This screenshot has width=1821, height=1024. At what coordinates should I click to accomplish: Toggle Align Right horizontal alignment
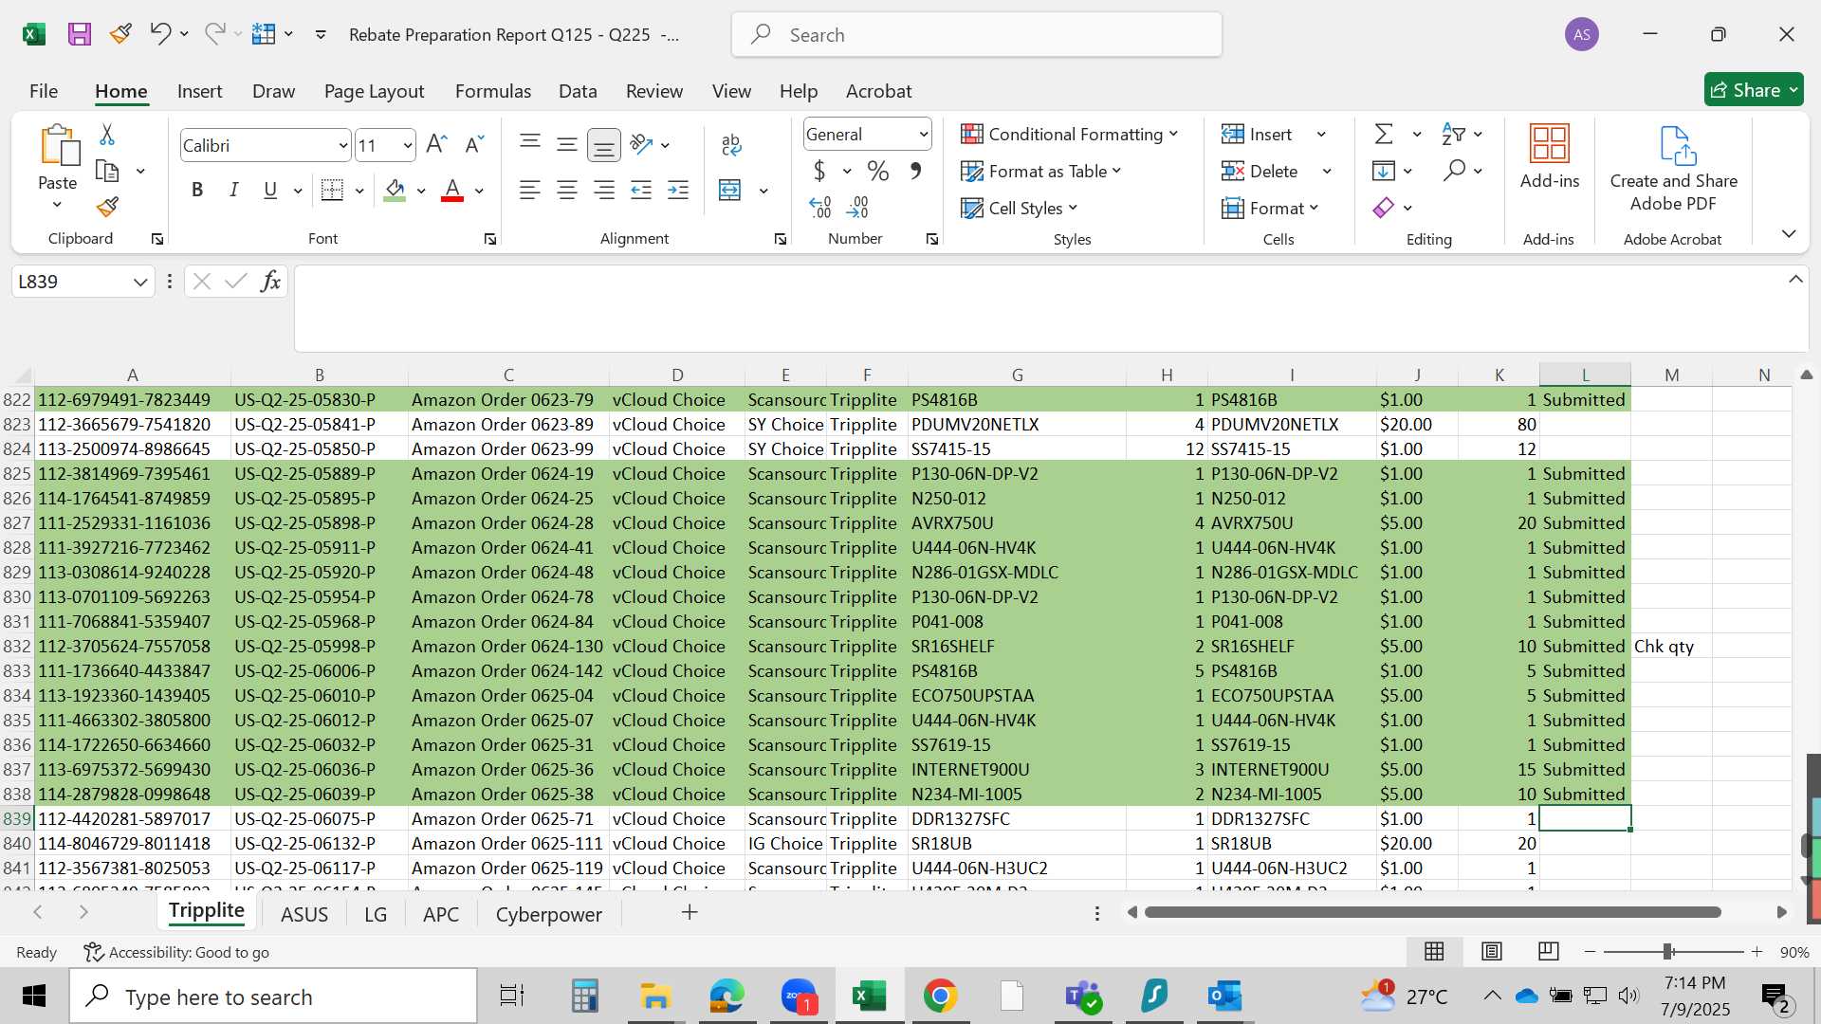[x=604, y=191]
